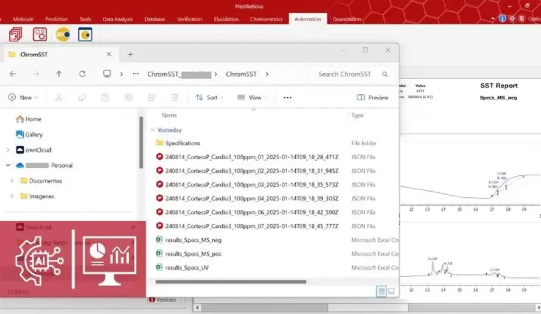Open the See more ellipsis menu
541x314 pixels.
coord(288,98)
